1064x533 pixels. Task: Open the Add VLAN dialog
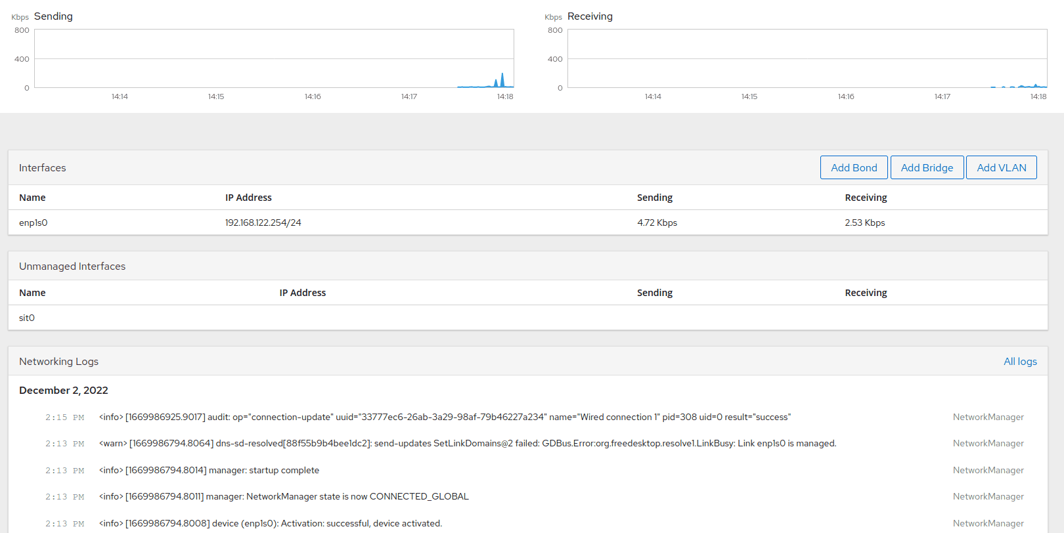(1001, 167)
